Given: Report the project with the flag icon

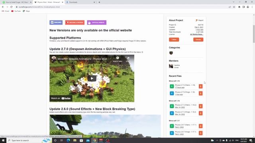Looking at the screenshot, I should 199,20.
